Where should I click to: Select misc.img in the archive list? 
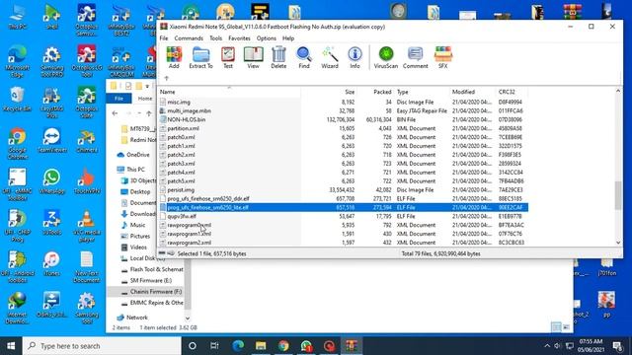pos(179,103)
